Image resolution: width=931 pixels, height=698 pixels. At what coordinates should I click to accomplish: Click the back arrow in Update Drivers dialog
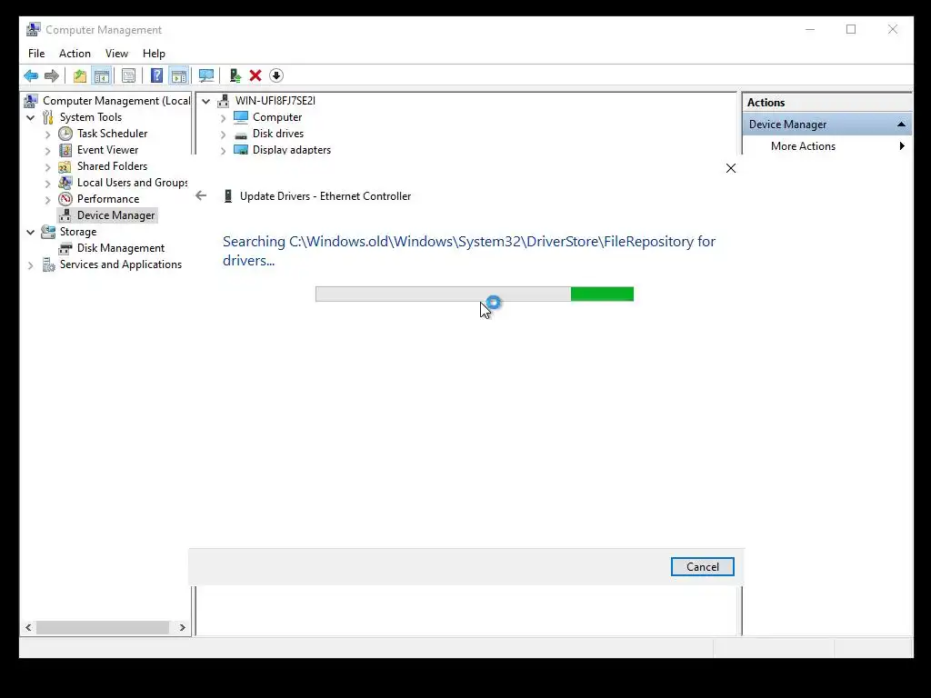click(x=201, y=195)
